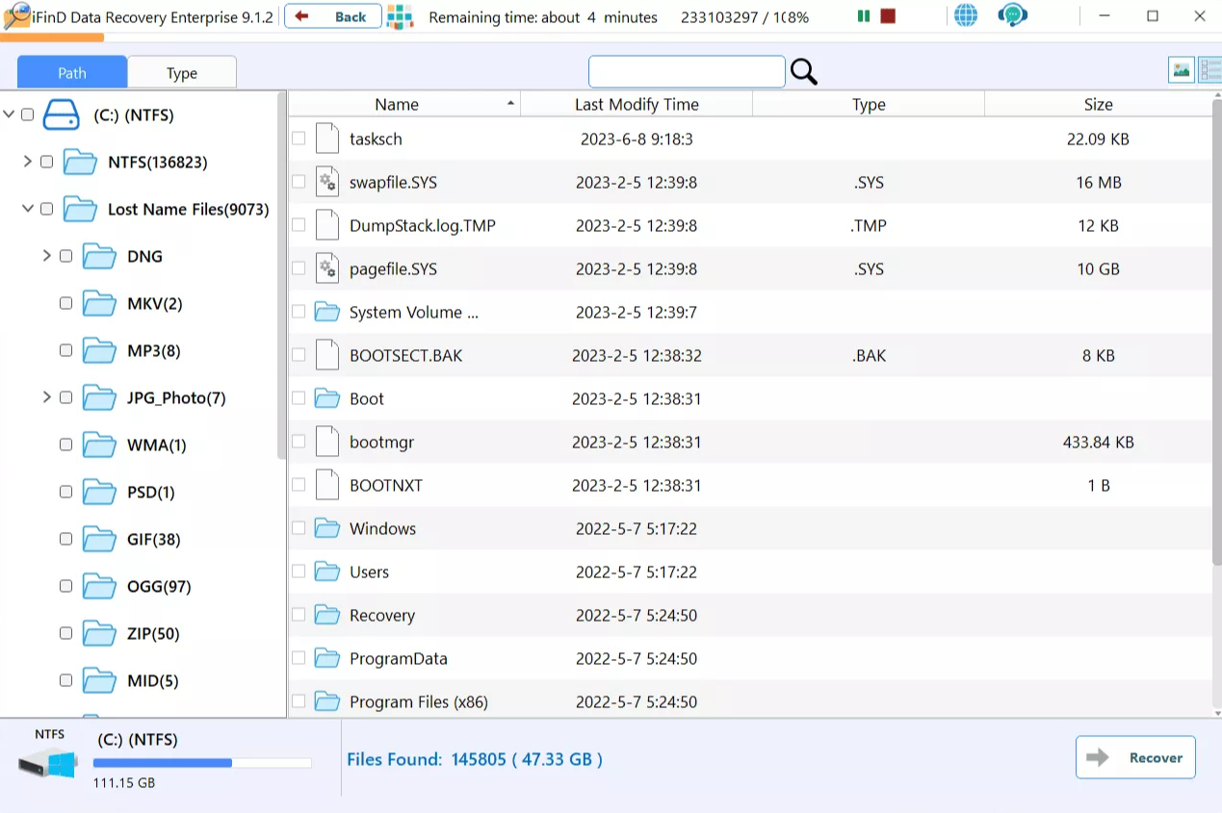Click the Back button
Screen dimensions: 1222x813
332,16
